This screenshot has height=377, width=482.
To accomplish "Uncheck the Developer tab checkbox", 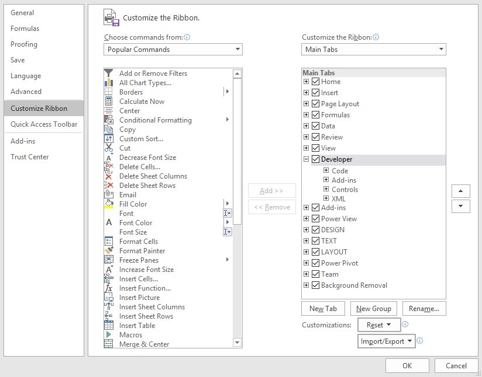I will 315,159.
